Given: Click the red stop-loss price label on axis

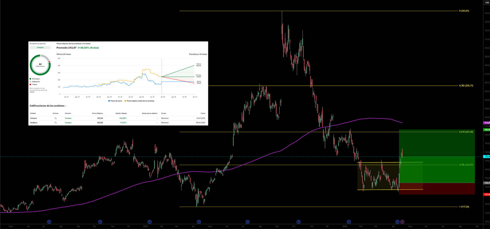Looking at the screenshot, I should click(x=487, y=194).
